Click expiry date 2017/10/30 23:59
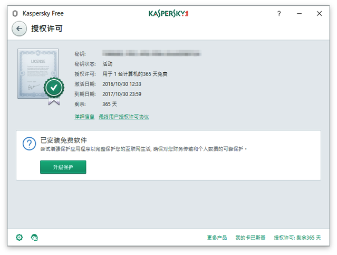Screen dimensions: 337x255 click(x=122, y=95)
